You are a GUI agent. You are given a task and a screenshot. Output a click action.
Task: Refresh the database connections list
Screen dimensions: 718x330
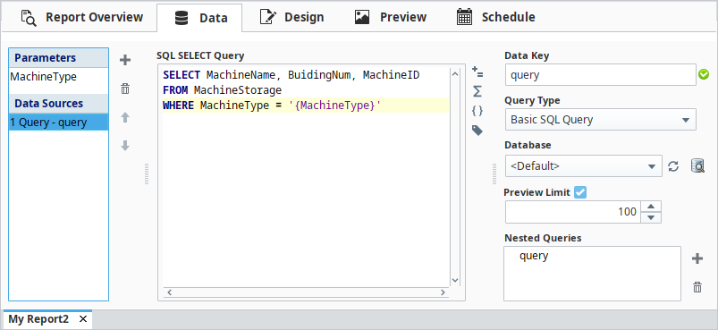pyautogui.click(x=673, y=166)
